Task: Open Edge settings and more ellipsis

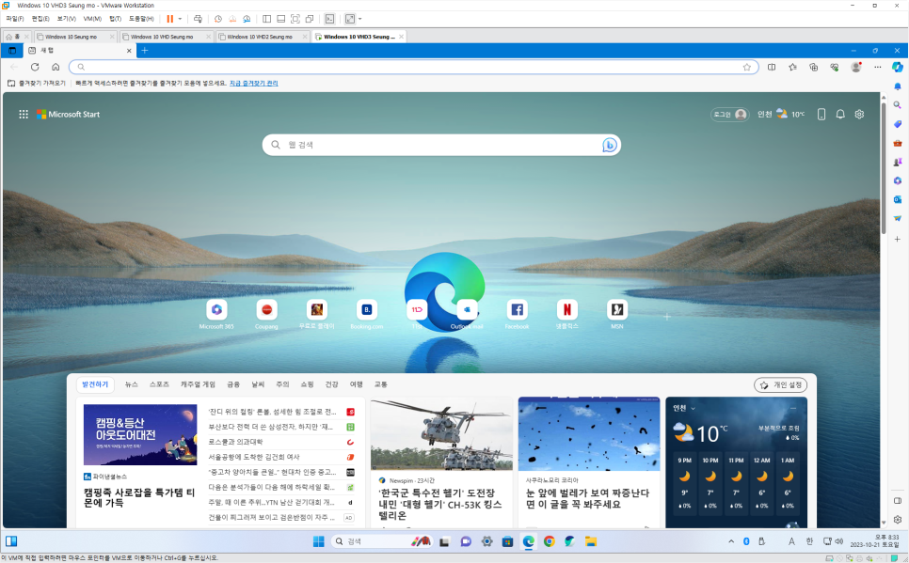Action: pyautogui.click(x=878, y=67)
